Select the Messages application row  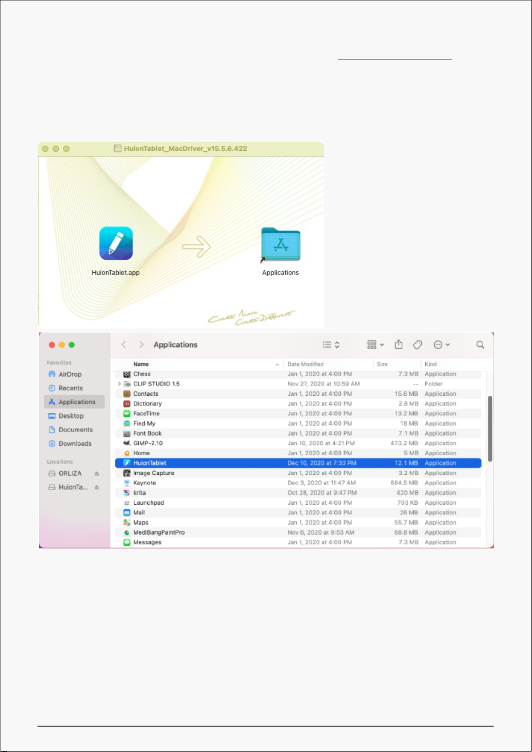(298, 542)
